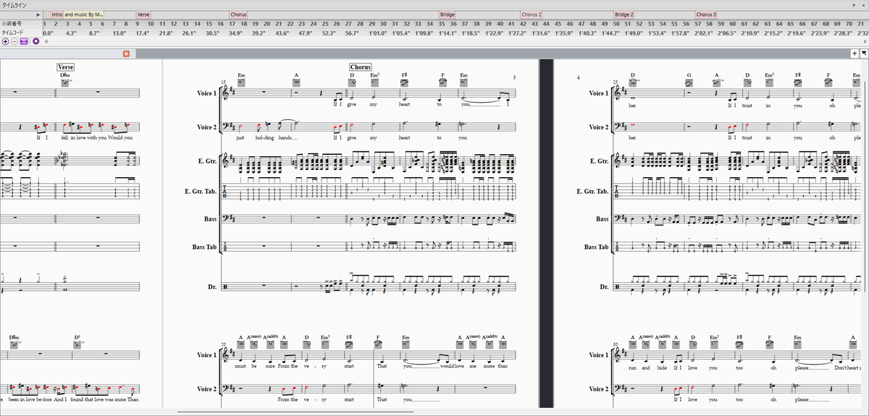Zoom out the timeline with minus icon
The height and width of the screenshot is (416, 869).
click(x=14, y=42)
